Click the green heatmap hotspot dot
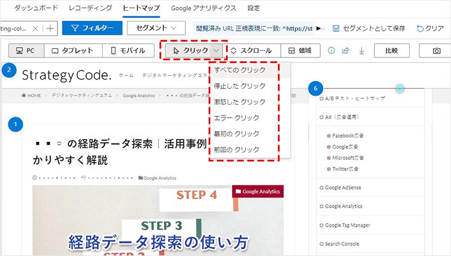The width and height of the screenshot is (451, 256). (400, 88)
